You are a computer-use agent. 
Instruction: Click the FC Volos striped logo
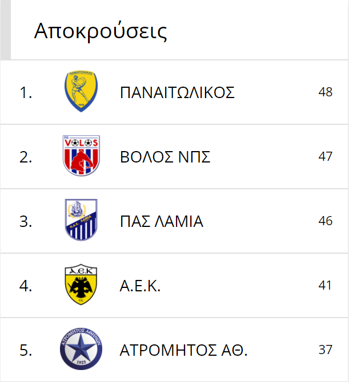pyautogui.click(x=81, y=156)
